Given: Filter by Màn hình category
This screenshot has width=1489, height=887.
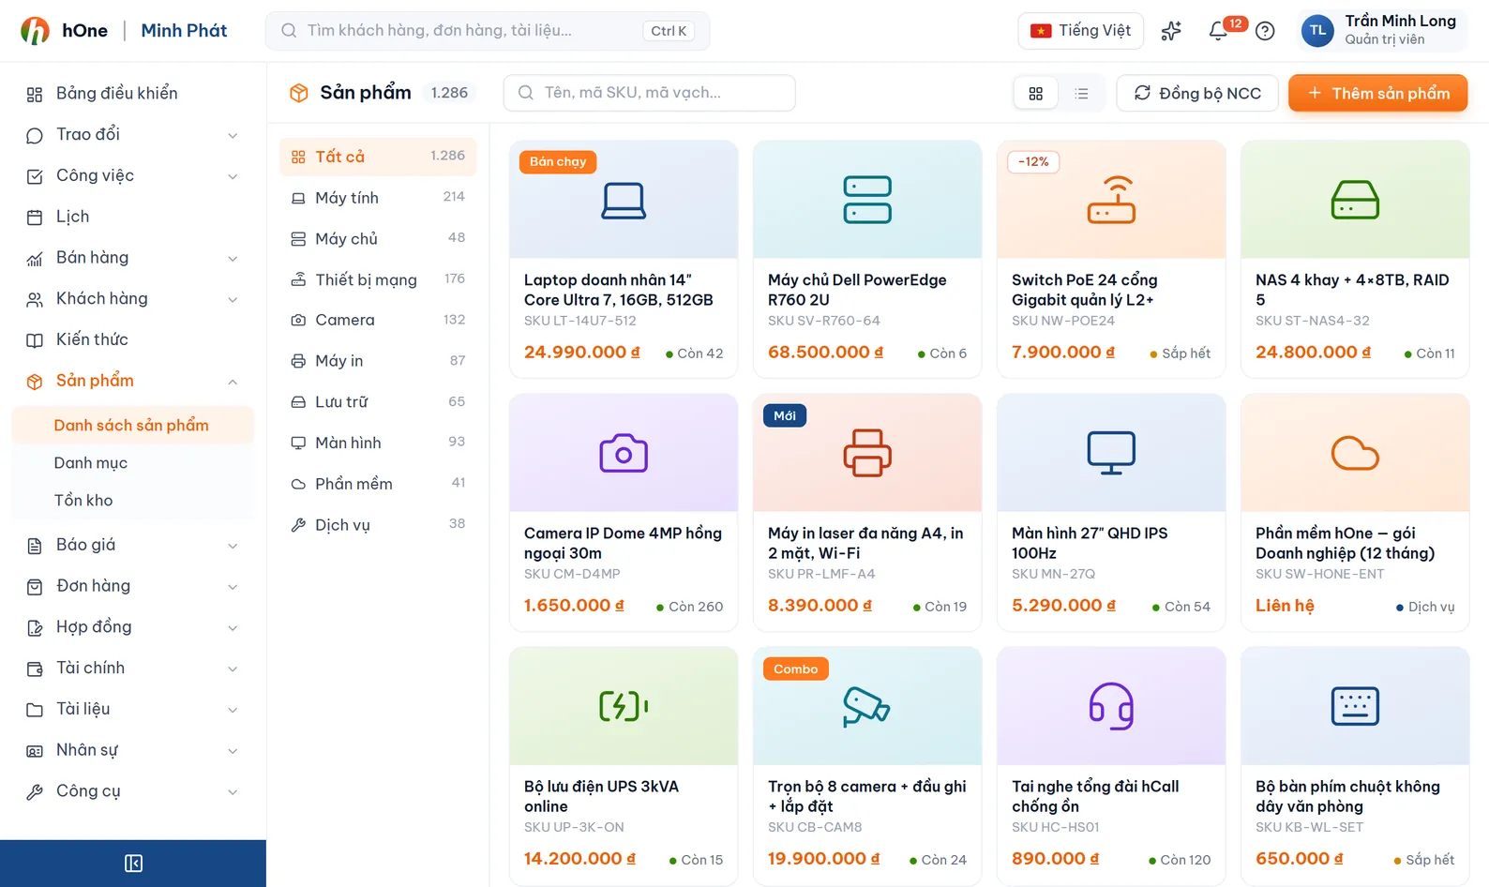Looking at the screenshot, I should (378, 443).
